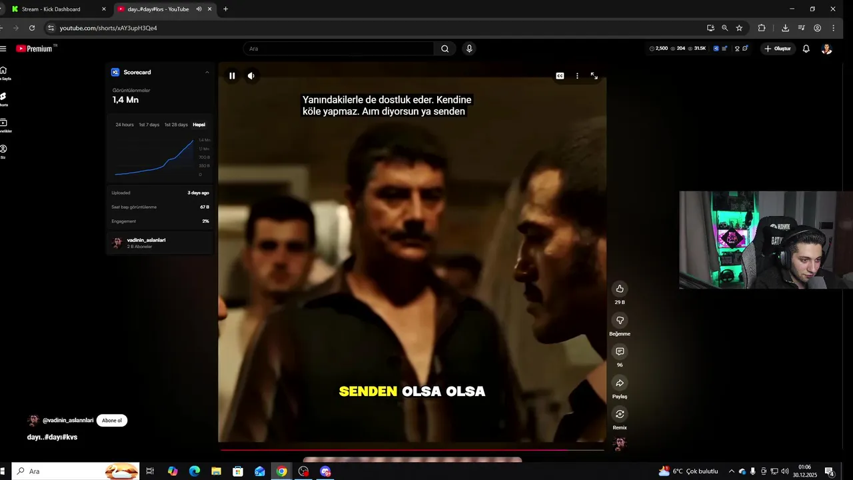Collapse the Scorecard panel
Image resolution: width=853 pixels, height=480 pixels.
(x=207, y=72)
